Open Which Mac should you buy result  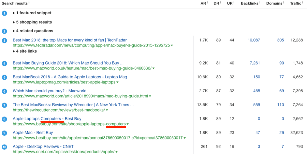pos(49,91)
